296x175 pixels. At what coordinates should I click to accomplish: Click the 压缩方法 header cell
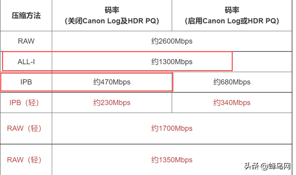26,15
